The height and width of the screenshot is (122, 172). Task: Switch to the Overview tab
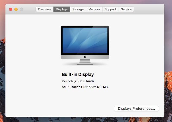(x=44, y=9)
